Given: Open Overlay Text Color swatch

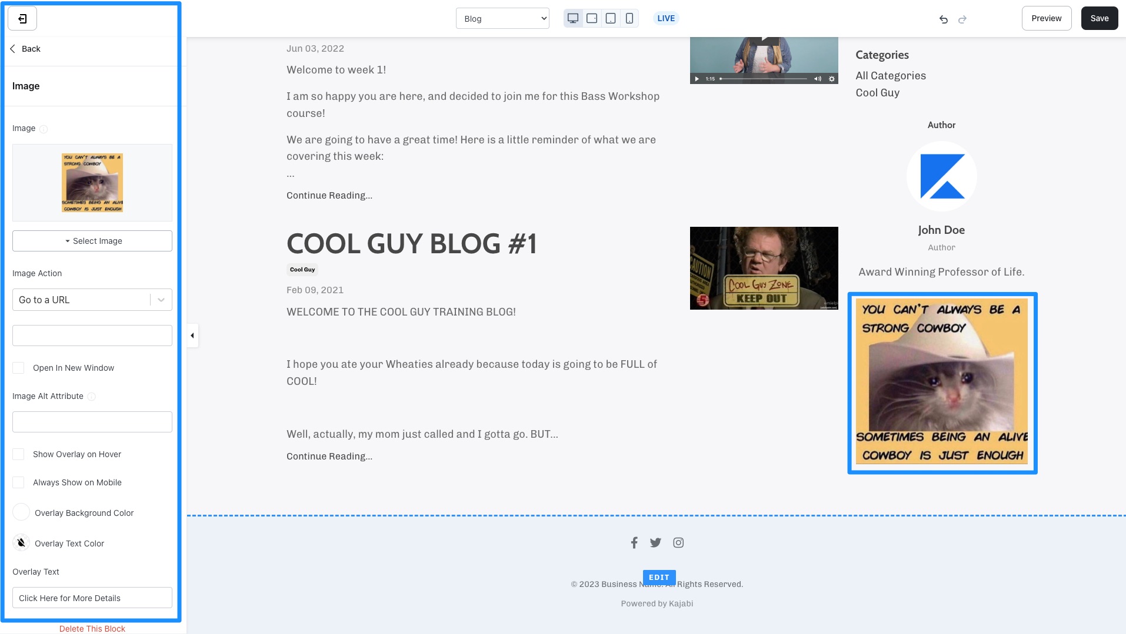Looking at the screenshot, I should click(21, 543).
